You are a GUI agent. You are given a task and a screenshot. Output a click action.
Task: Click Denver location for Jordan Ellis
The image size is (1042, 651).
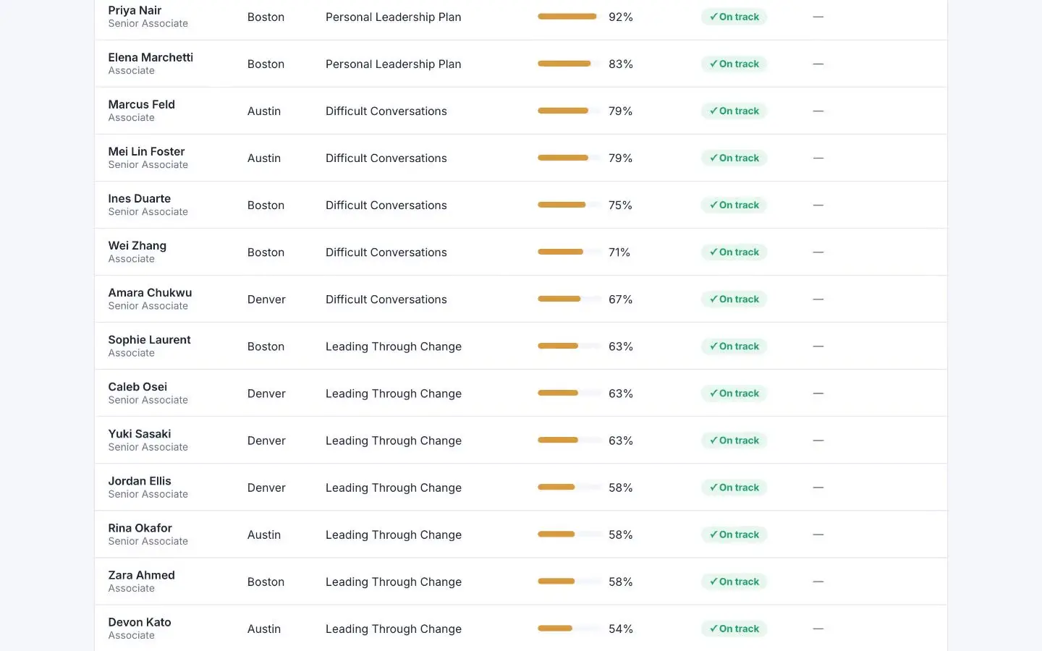click(266, 488)
